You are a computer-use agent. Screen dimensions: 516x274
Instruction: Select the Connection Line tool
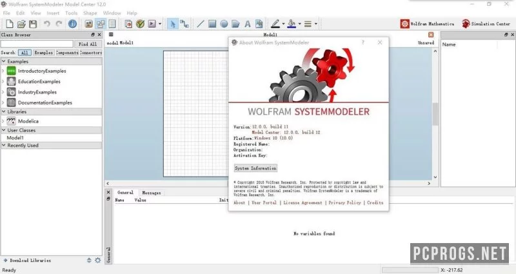click(184, 24)
